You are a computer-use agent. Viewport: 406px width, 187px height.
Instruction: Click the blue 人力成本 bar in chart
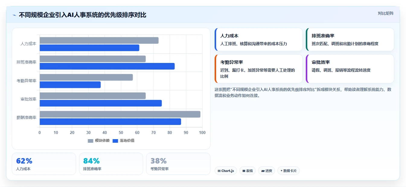tap(89, 48)
